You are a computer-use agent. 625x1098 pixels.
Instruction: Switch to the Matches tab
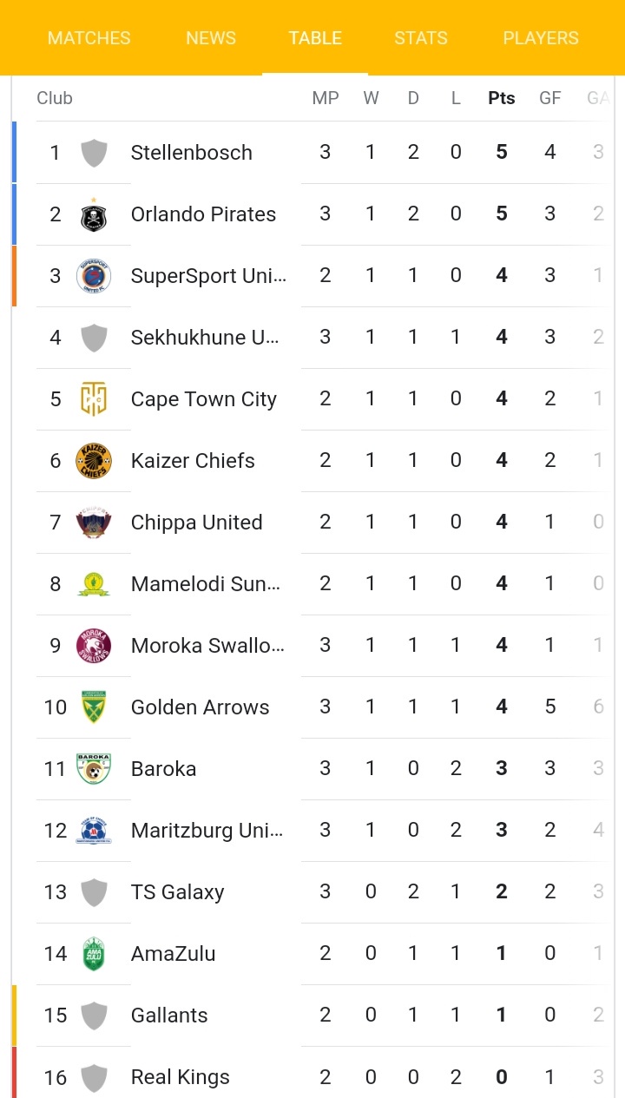[x=89, y=38]
